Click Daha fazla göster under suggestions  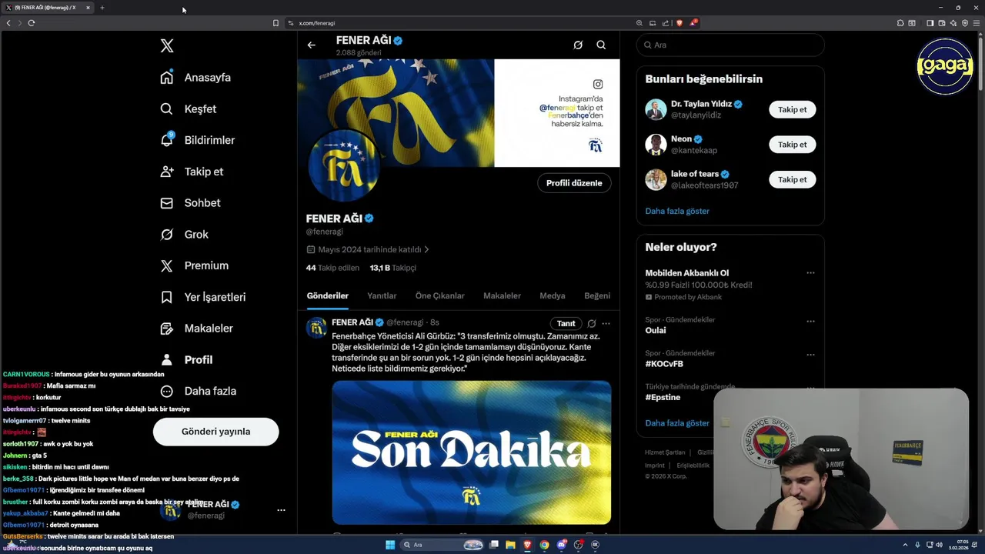tap(677, 211)
